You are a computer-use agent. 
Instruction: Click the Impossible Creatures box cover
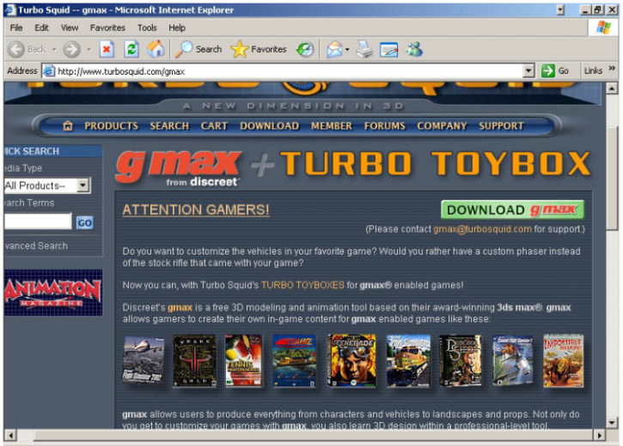(564, 361)
